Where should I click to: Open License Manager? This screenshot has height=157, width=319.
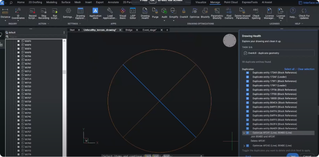click(270, 11)
